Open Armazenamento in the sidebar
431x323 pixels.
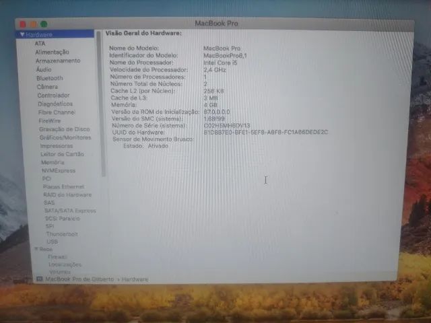(58, 61)
